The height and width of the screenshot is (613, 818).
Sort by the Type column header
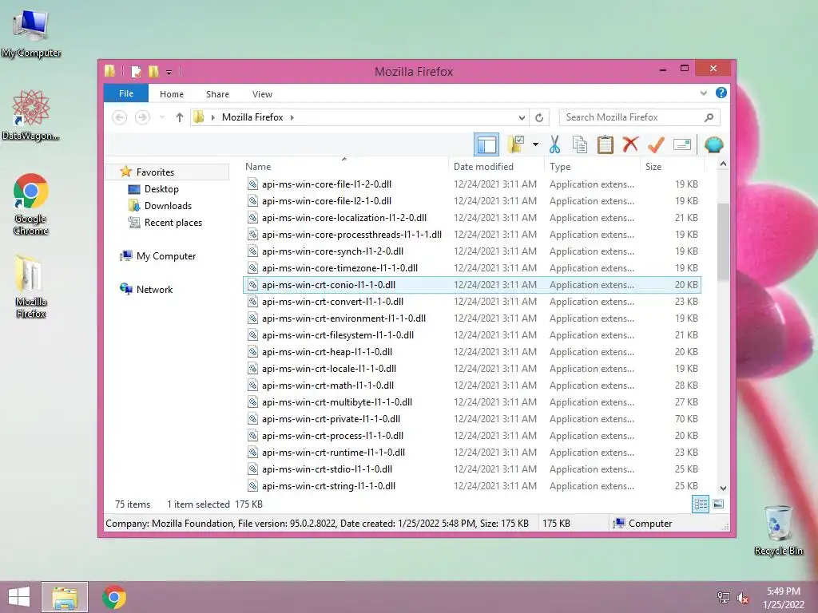point(560,166)
